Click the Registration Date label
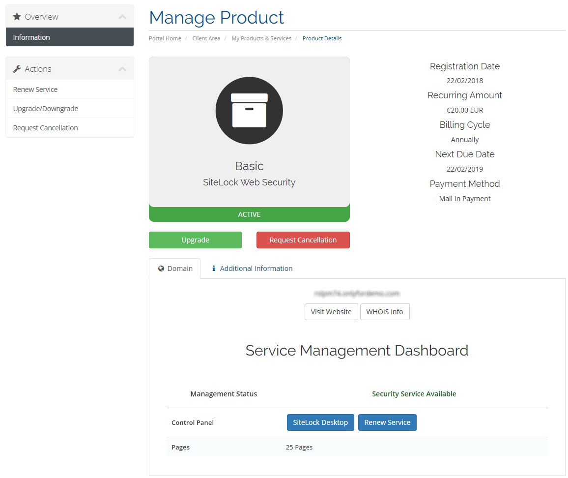Screen dimensions: 568x478 click(465, 66)
